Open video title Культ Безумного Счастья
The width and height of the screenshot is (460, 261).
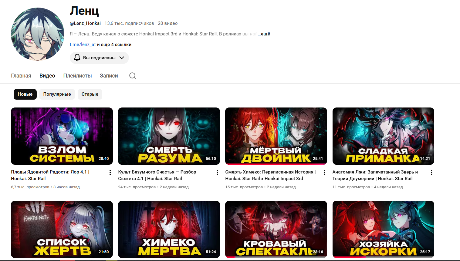pyautogui.click(x=157, y=175)
